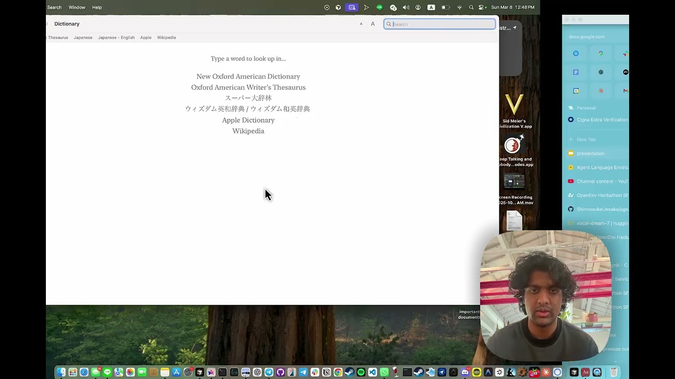This screenshot has height=379, width=675.
Task: Click the Wikipedia line in the source list
Action: [248, 131]
